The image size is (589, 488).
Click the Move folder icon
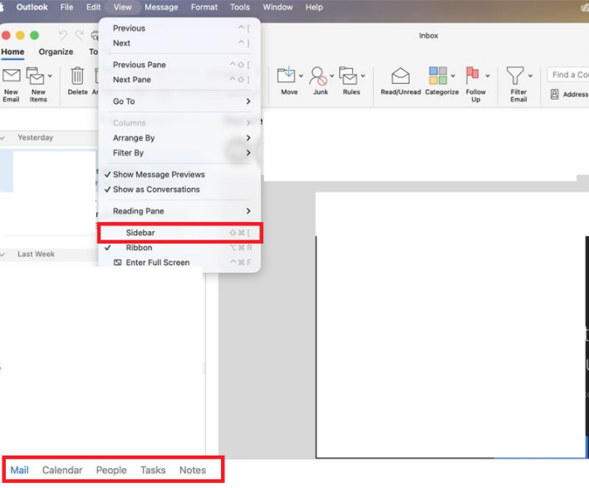pos(287,75)
